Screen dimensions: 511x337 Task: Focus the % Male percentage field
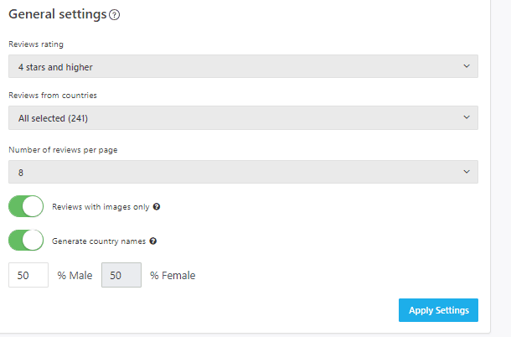(28, 275)
